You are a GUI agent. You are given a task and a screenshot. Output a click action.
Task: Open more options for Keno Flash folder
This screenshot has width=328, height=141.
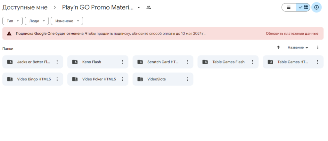122,62
